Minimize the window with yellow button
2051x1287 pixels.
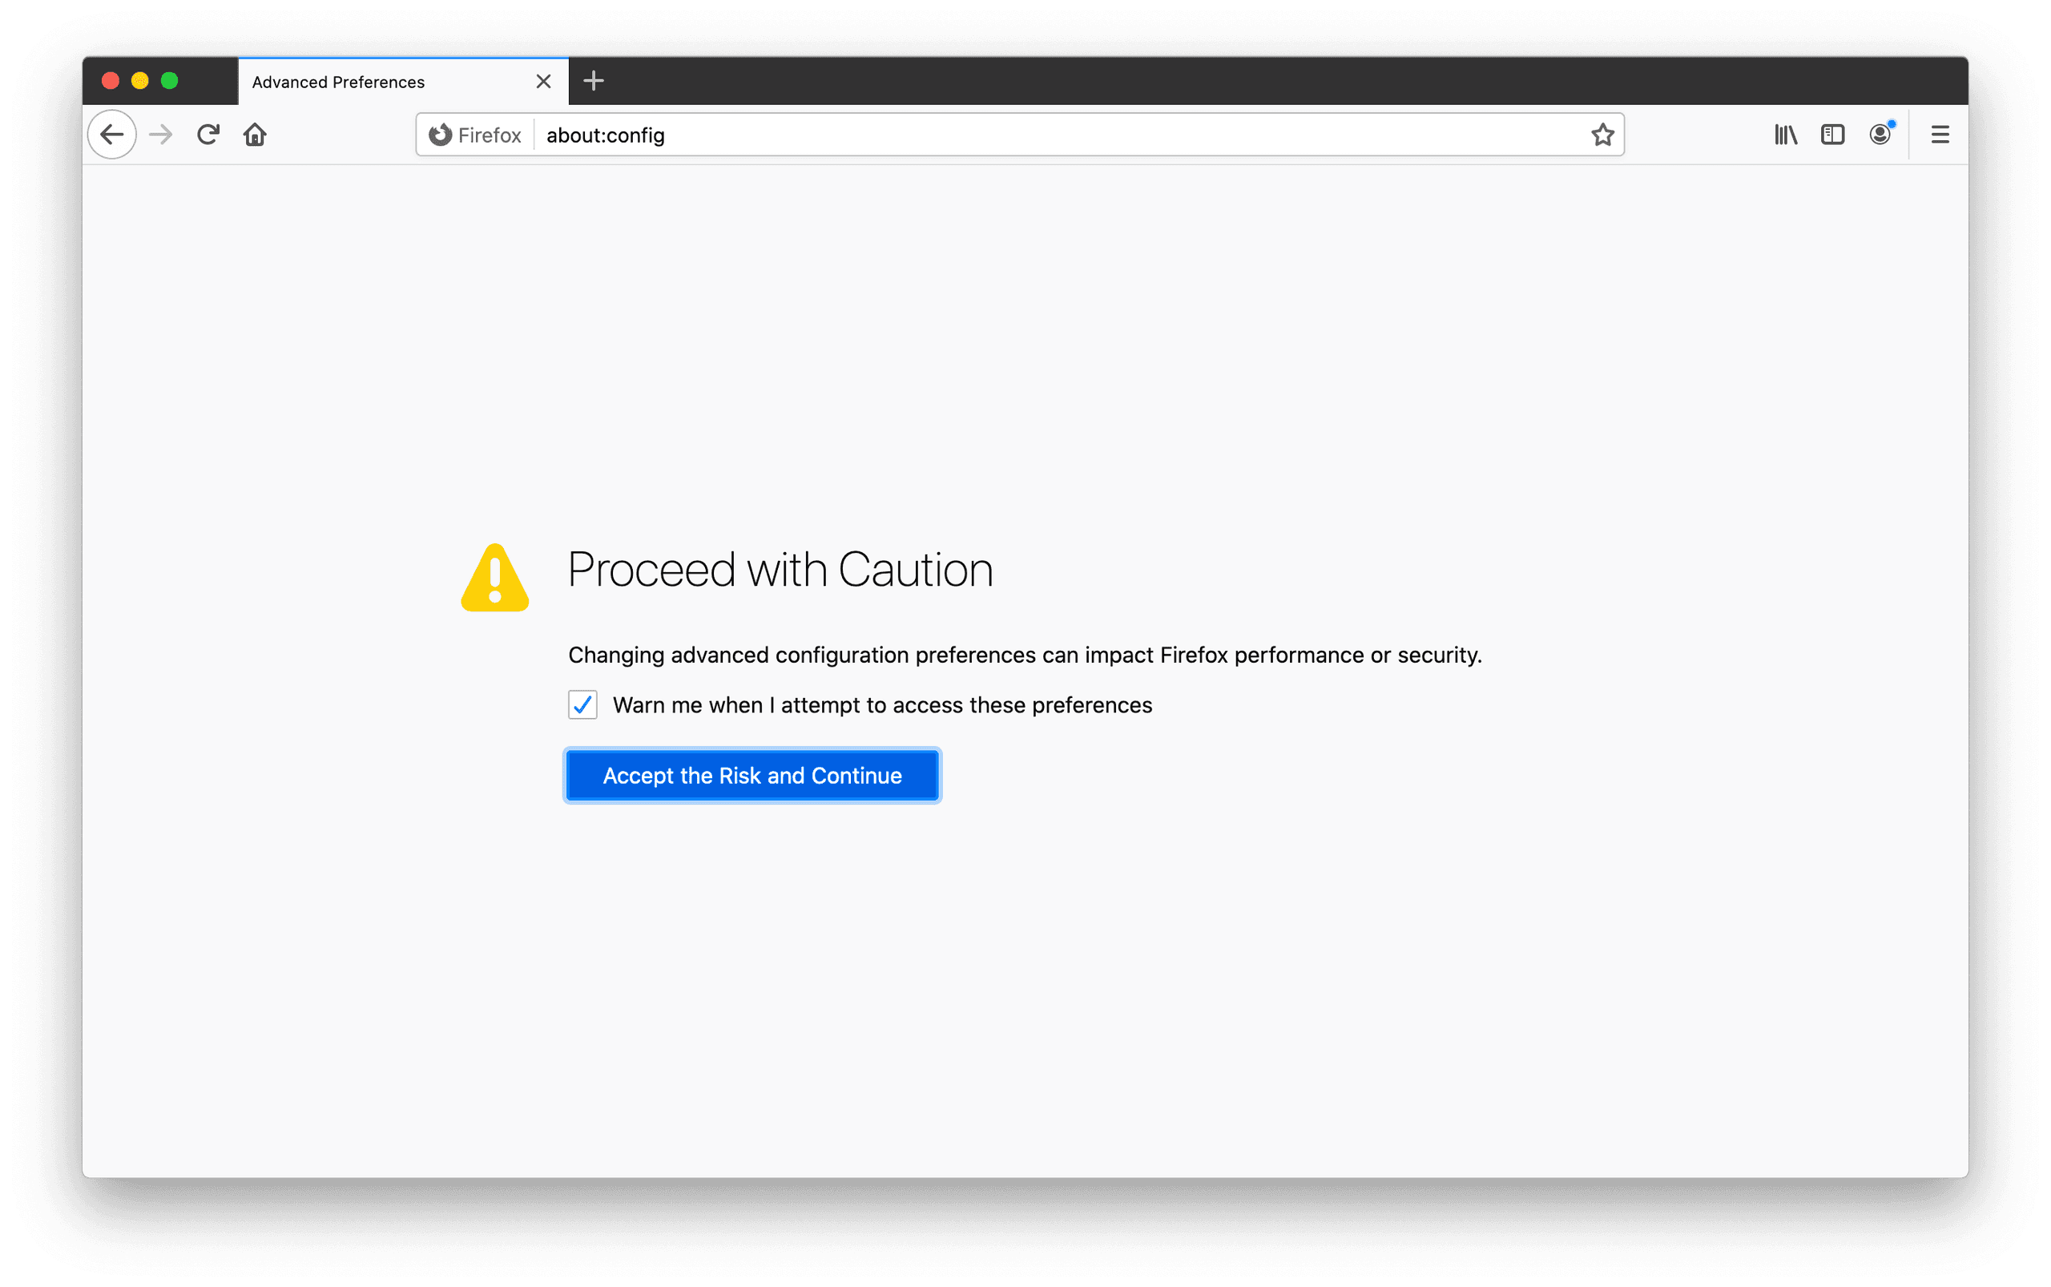140,81
